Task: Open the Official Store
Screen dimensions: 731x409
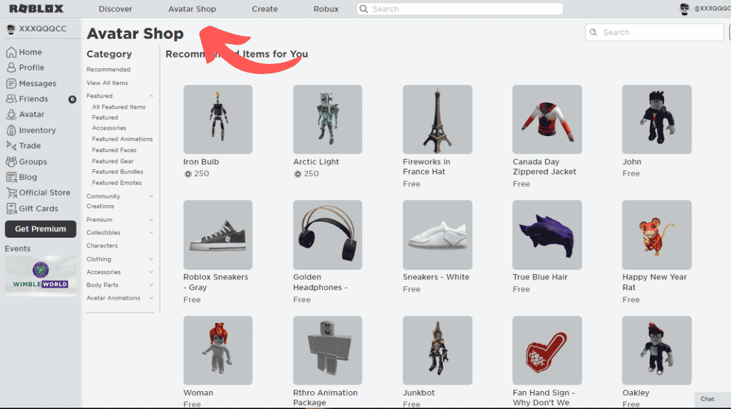Action: coord(38,192)
